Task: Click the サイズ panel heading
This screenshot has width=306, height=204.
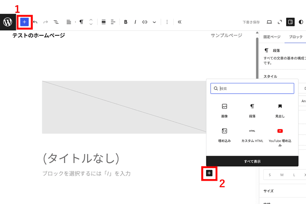Action: pos(269,191)
